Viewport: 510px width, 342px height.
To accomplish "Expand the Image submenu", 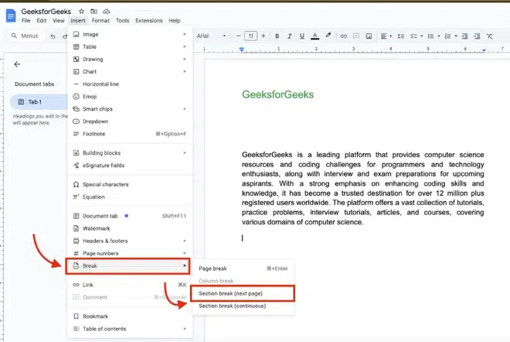I will point(130,34).
